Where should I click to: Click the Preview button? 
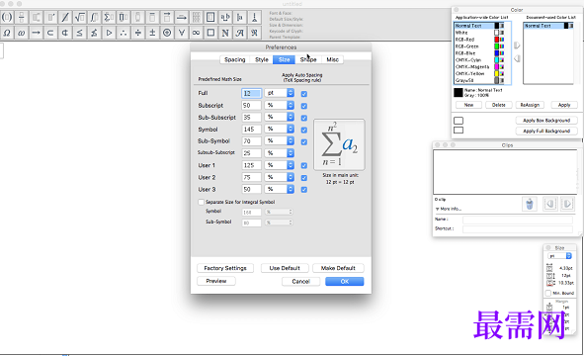pos(216,281)
